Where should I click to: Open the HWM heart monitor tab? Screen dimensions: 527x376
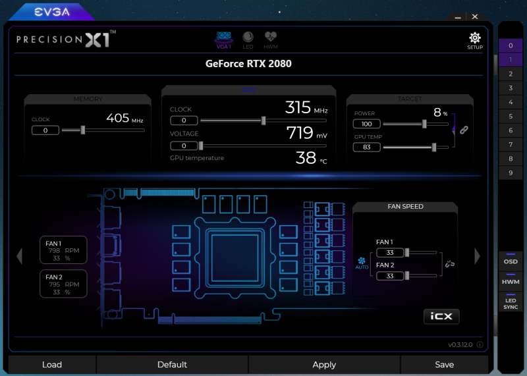pos(271,40)
